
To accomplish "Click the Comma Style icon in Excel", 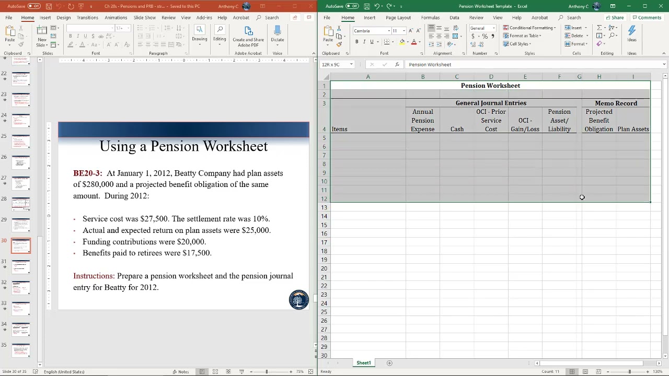I will [492, 36].
